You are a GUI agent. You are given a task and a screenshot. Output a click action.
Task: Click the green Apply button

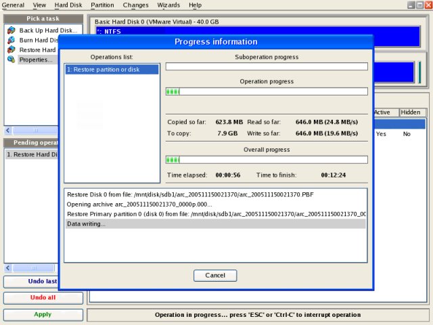(43, 314)
